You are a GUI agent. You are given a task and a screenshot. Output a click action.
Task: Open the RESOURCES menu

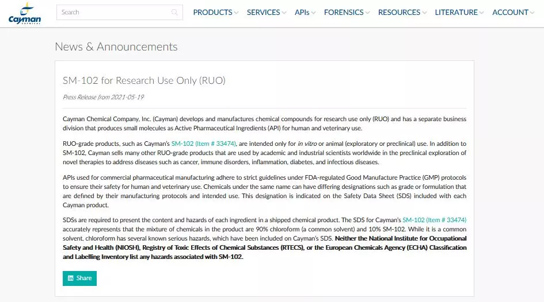click(399, 13)
